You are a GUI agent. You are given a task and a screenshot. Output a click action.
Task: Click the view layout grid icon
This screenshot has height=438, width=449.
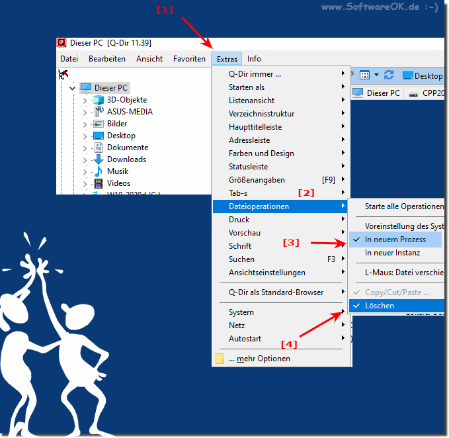(x=364, y=75)
